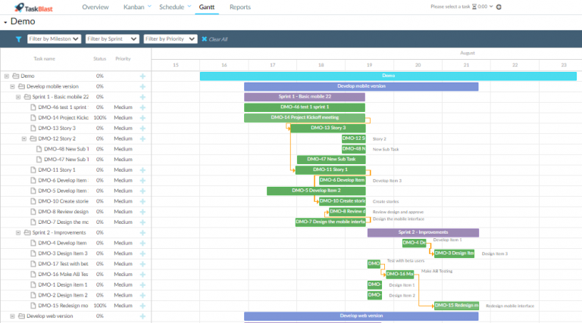Open the Kanban menu arrow

tap(149, 6)
